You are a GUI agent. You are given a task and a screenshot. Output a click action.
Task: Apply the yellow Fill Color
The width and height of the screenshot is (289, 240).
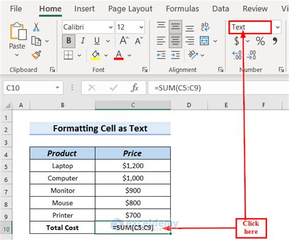[96, 55]
